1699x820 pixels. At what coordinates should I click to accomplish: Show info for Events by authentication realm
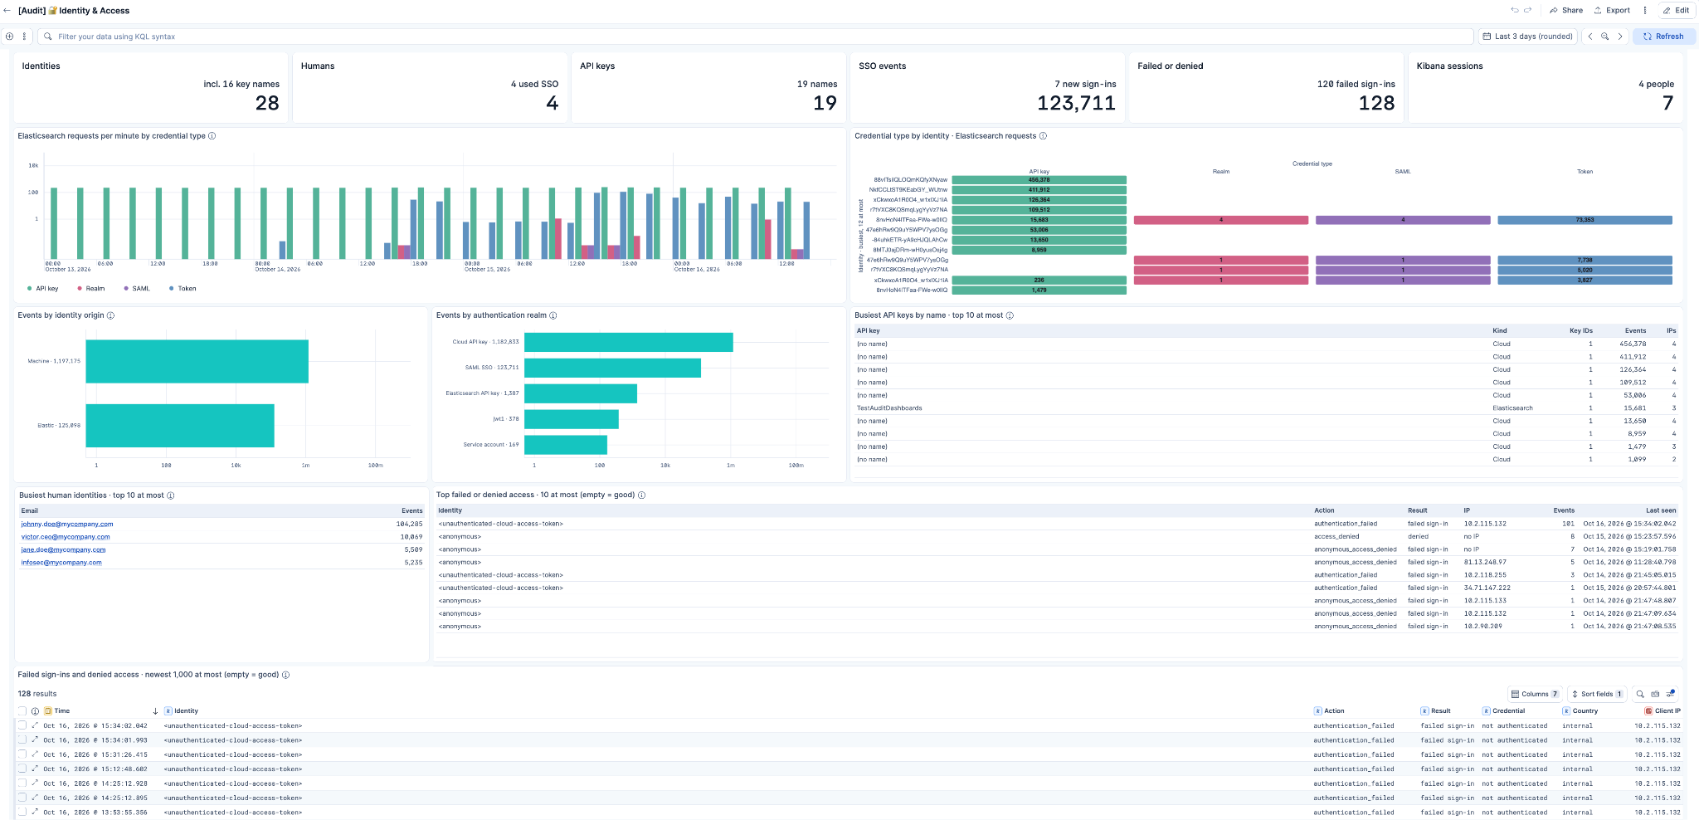click(553, 315)
